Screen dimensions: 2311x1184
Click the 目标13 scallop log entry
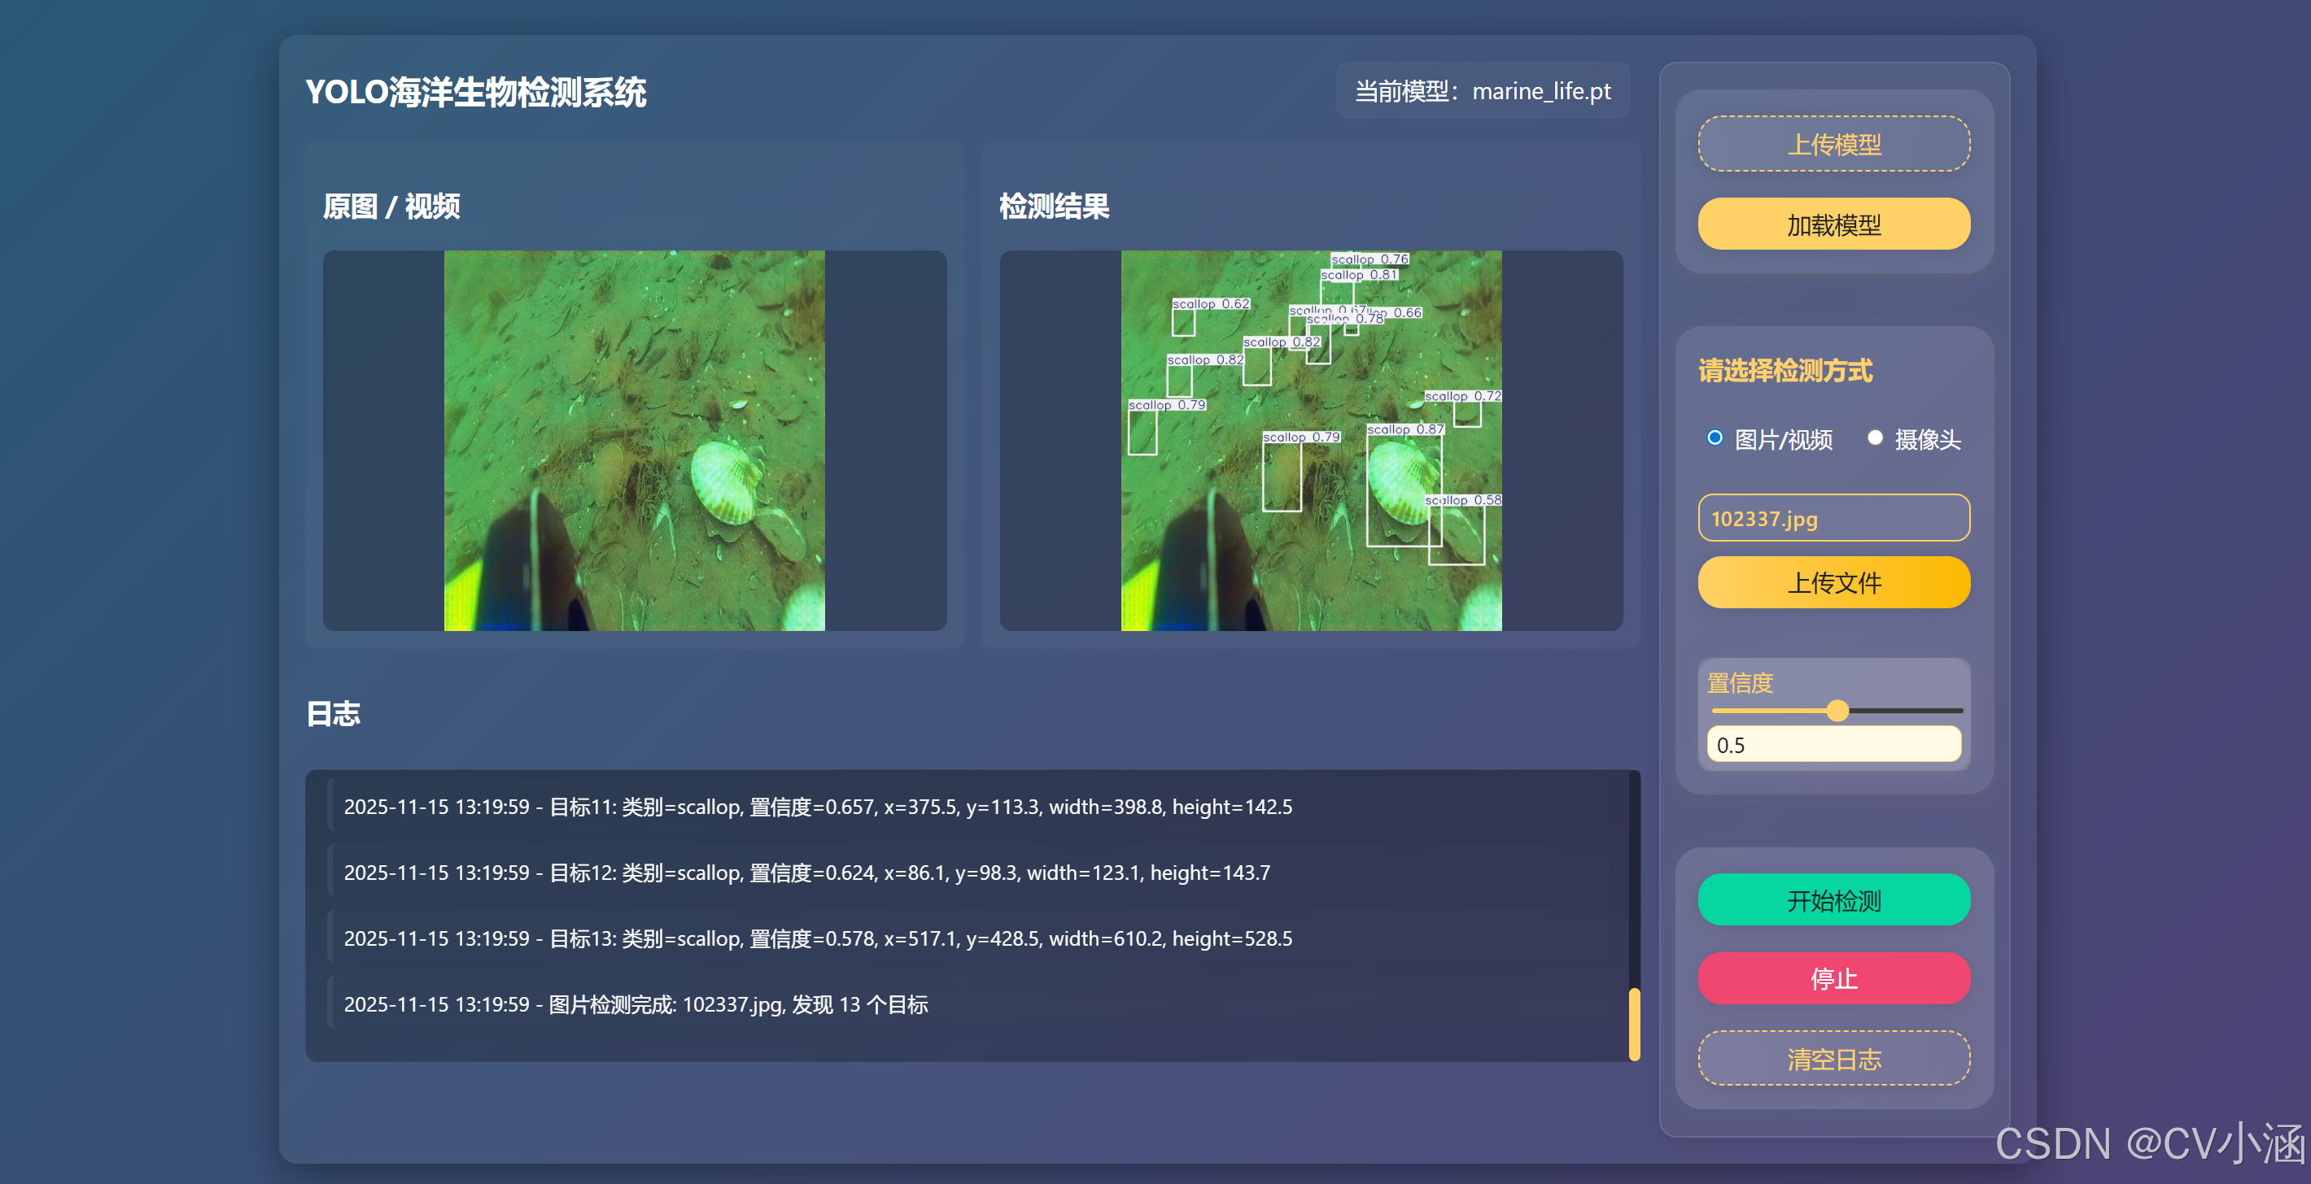817,938
